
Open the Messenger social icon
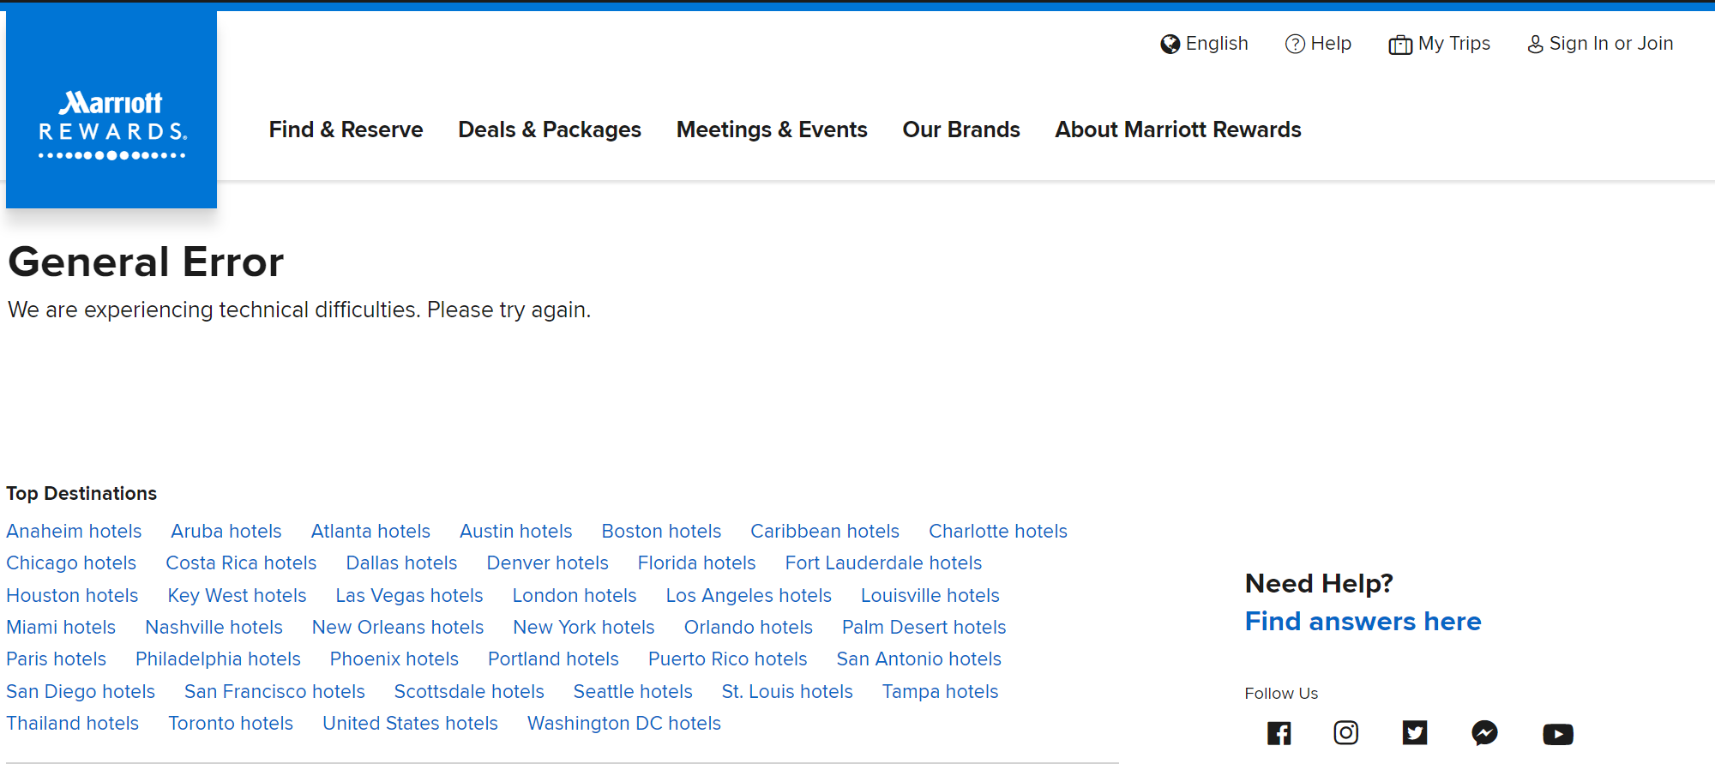(x=1484, y=733)
